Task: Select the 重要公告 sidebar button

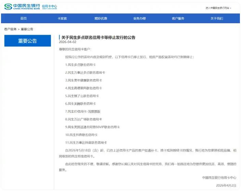Action: point(28,41)
